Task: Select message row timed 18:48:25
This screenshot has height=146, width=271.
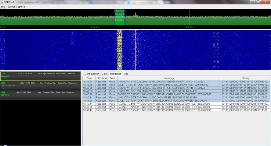Action: point(176,85)
